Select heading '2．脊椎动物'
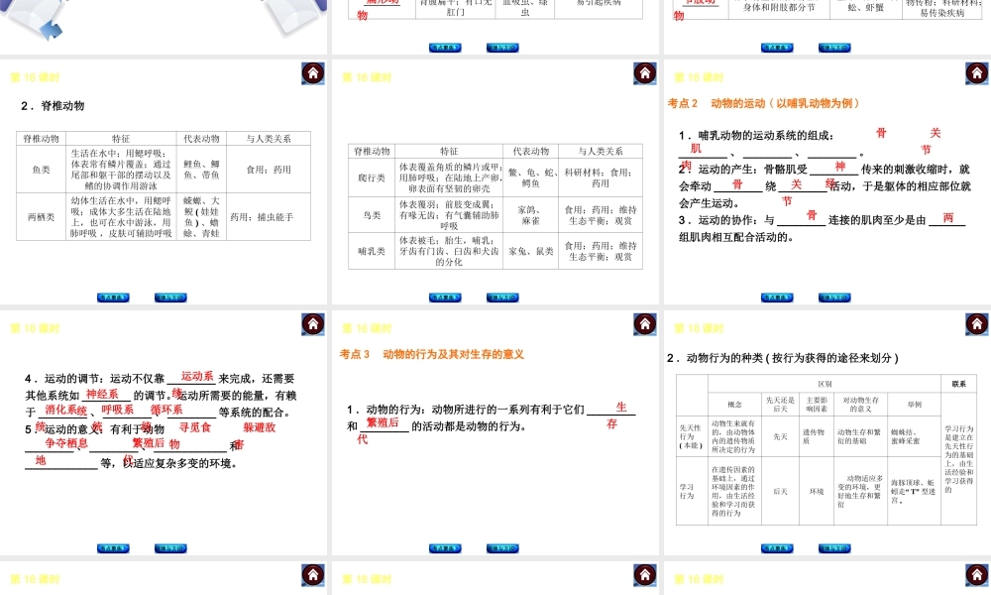Image resolution: width=991 pixels, height=595 pixels. (53, 106)
